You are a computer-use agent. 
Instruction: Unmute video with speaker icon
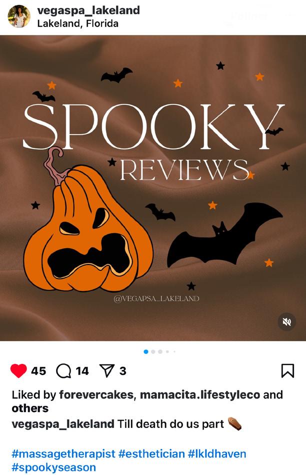tap(286, 321)
